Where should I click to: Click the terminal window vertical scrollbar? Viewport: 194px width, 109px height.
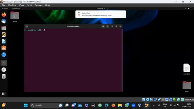click(x=122, y=60)
